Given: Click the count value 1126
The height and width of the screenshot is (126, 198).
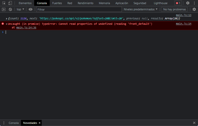Looking at the screenshot, I should point(24,19).
